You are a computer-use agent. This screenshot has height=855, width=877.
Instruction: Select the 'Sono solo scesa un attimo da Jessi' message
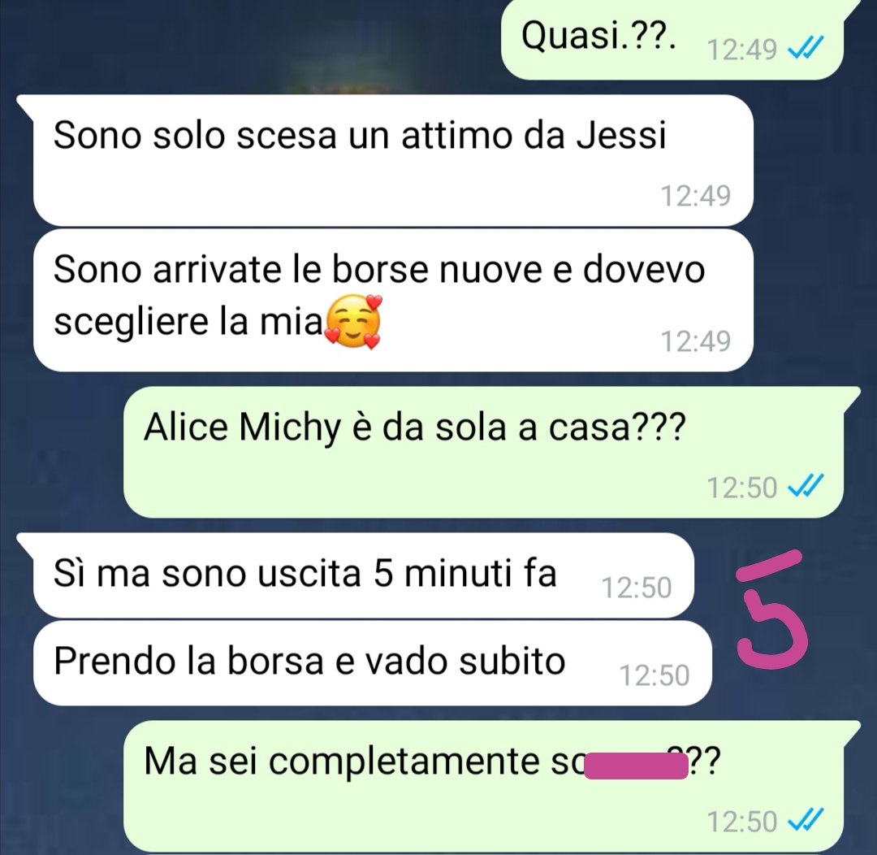click(393, 160)
